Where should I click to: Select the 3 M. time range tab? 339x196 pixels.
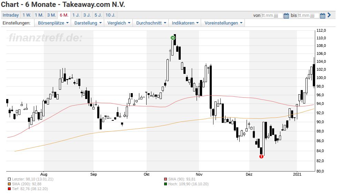[51, 15]
